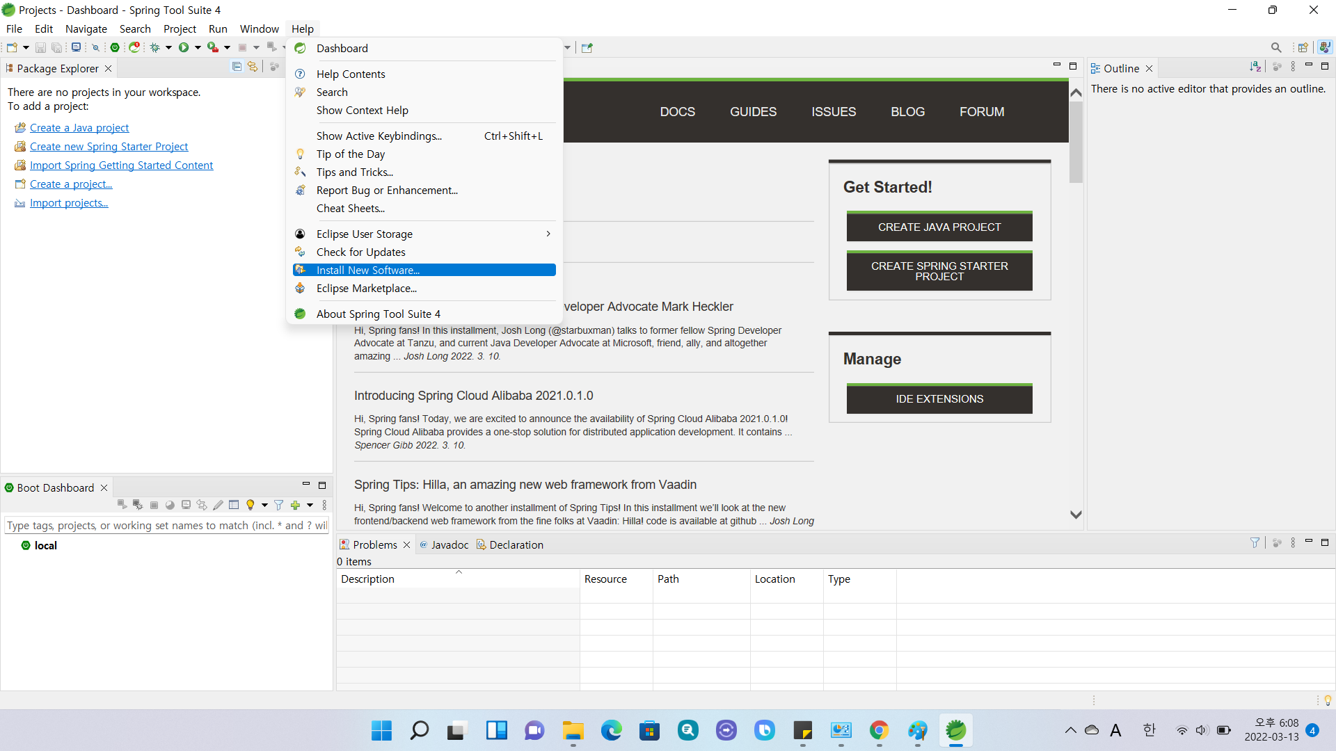This screenshot has width=1336, height=751.
Task: Click Collapse All in Package Explorer
Action: click(237, 67)
